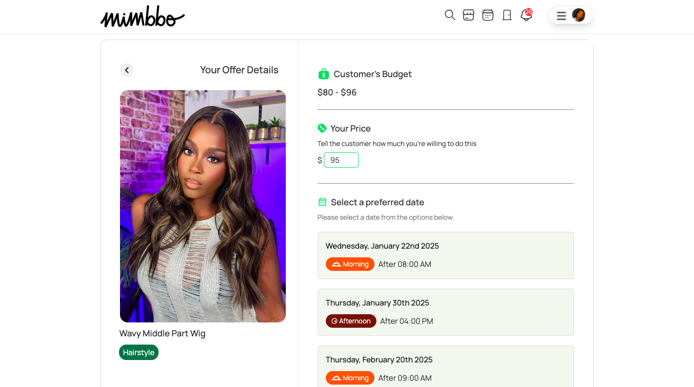
Task: Edit the price input showing 95
Action: 341,160
